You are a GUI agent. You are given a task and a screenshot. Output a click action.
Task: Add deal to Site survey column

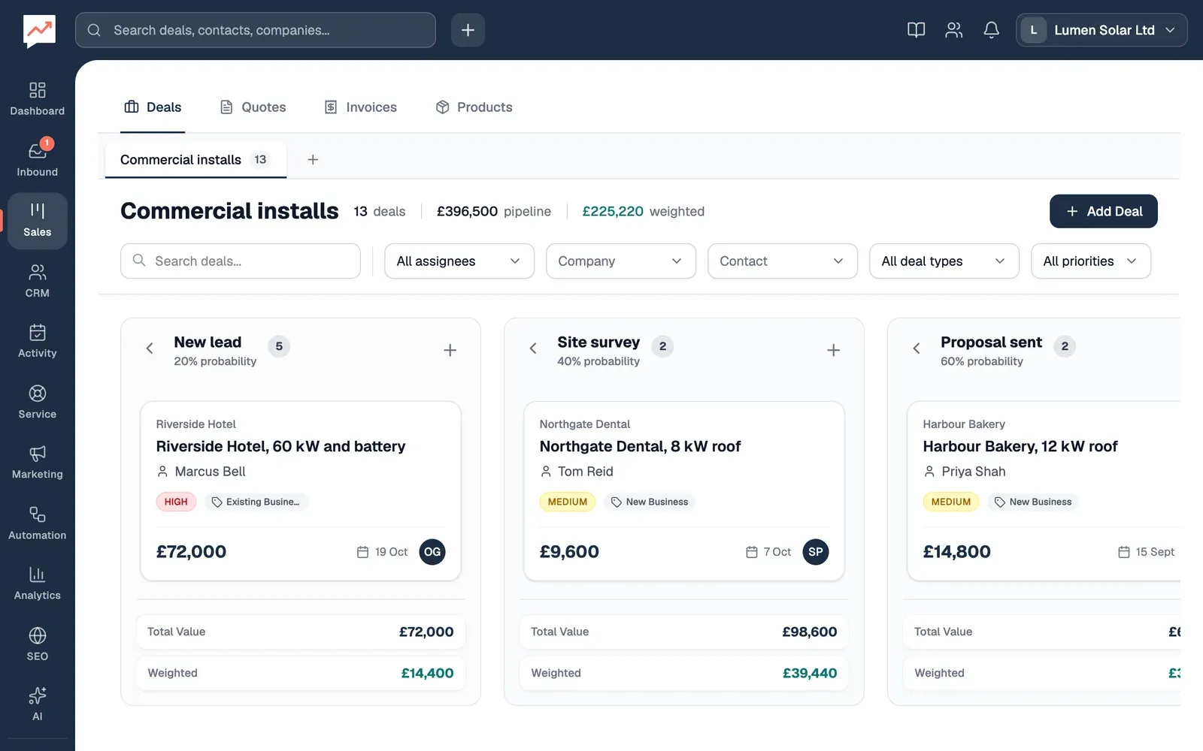[x=833, y=350]
